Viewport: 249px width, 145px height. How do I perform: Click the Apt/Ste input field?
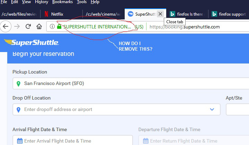[x=238, y=109]
